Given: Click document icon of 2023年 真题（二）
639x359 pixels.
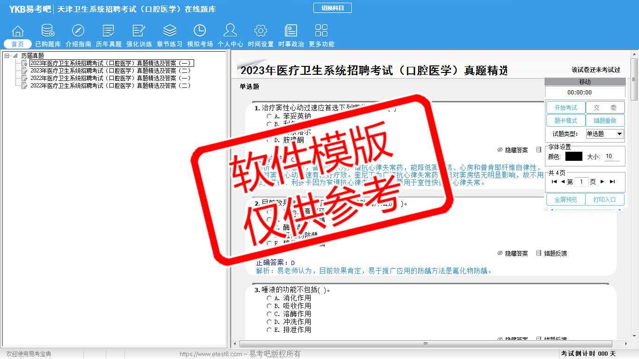Looking at the screenshot, I should tap(24, 71).
